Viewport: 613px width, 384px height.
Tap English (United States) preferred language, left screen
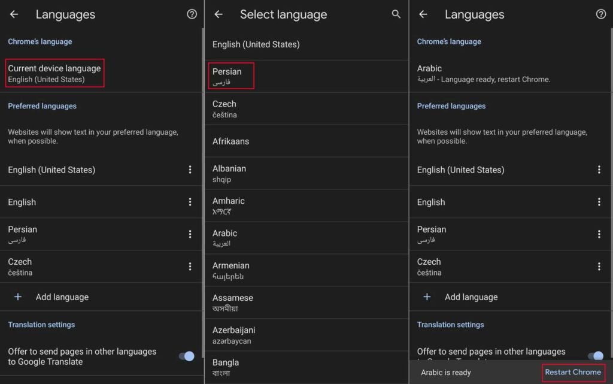click(101, 170)
